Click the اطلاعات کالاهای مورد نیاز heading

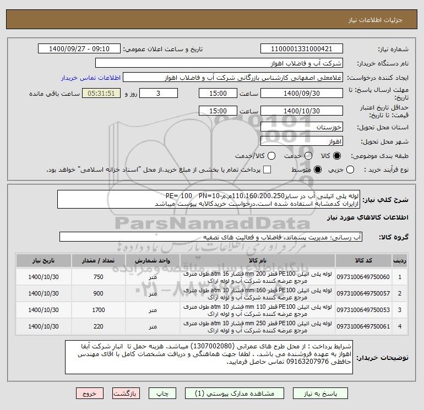(x=368, y=217)
